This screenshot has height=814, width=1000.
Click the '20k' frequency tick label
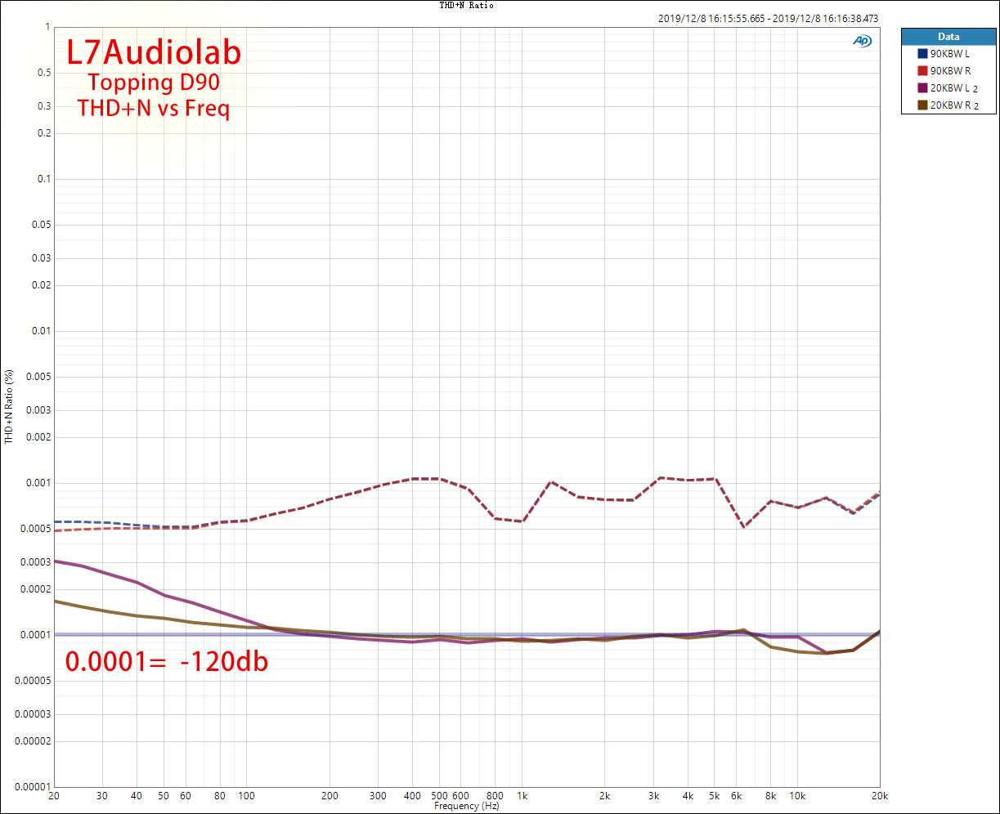tap(880, 796)
